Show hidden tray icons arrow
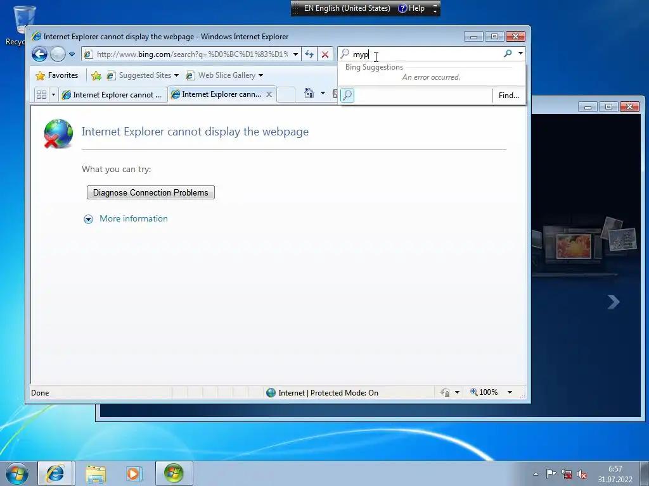649x486 pixels. pyautogui.click(x=536, y=474)
